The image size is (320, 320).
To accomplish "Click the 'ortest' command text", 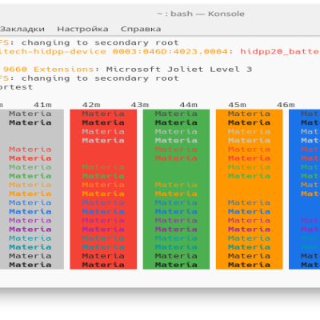I will pyautogui.click(x=16, y=87).
